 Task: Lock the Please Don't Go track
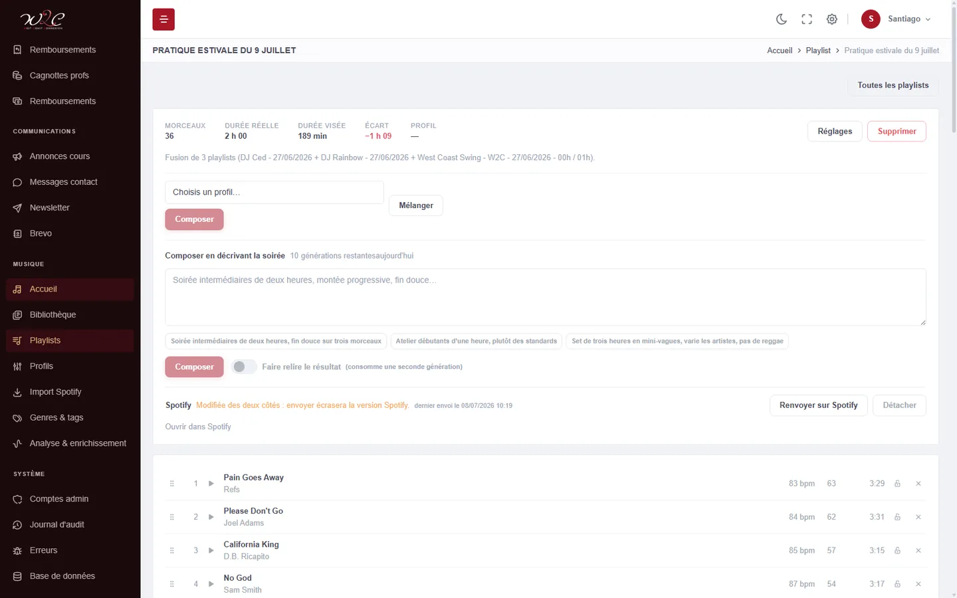(897, 517)
